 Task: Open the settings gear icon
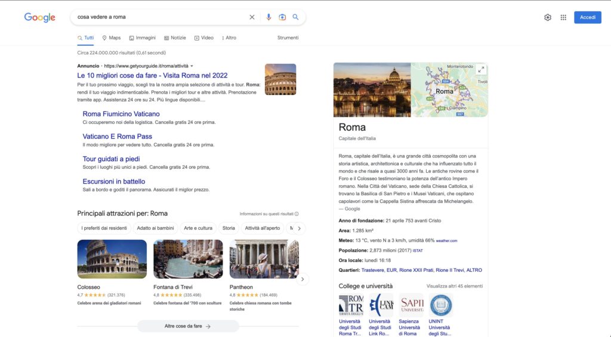pos(548,17)
